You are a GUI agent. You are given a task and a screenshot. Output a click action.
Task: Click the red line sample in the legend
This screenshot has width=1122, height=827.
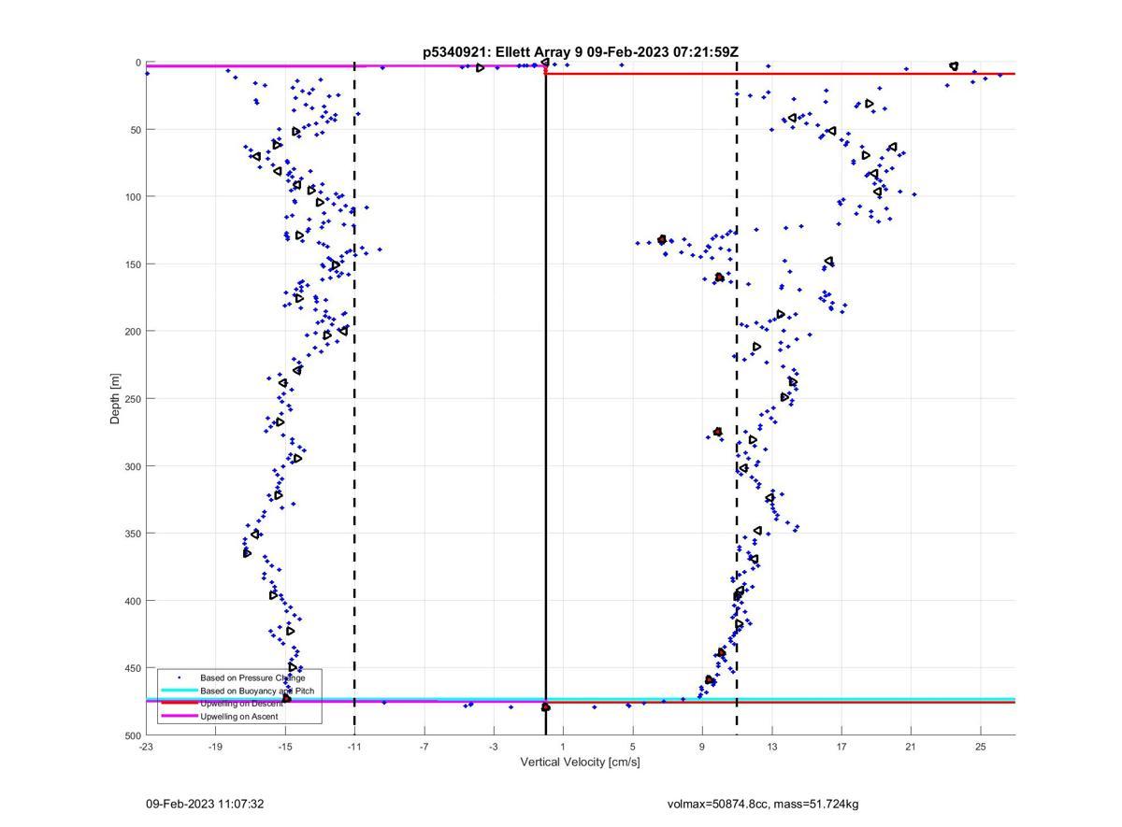[x=179, y=703]
